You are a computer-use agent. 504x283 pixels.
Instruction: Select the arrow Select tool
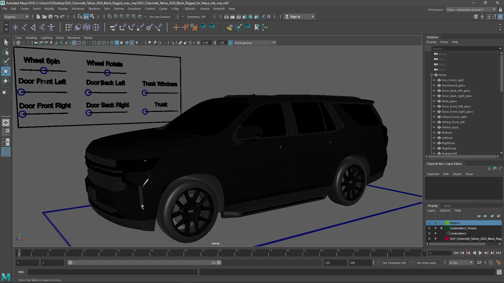pyautogui.click(x=6, y=42)
